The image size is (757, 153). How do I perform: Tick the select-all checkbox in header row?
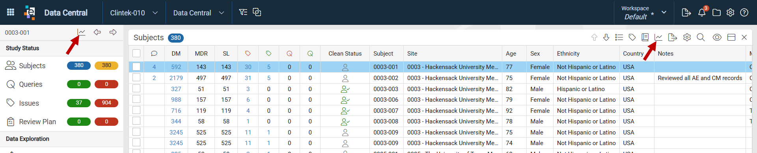(x=136, y=53)
